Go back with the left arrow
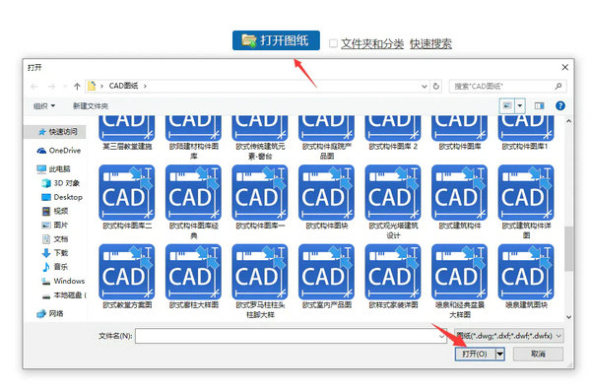Screen dimensions: 591x391 pos(34,87)
